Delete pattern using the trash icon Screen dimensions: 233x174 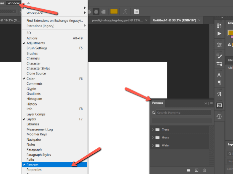[x=204, y=170]
